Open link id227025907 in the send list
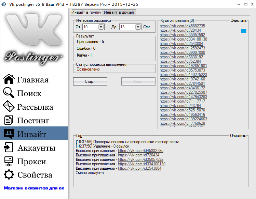 click(x=183, y=92)
